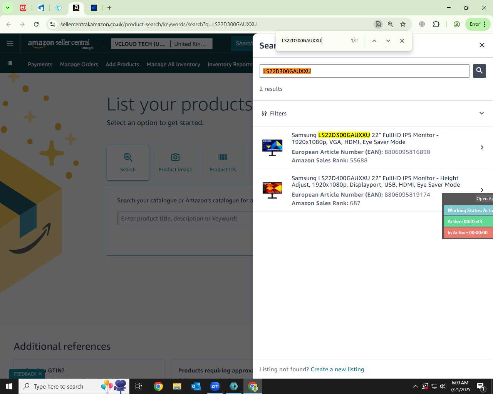The width and height of the screenshot is (493, 394).
Task: Switch to the third 'C' browser tab
Action: click(59, 8)
